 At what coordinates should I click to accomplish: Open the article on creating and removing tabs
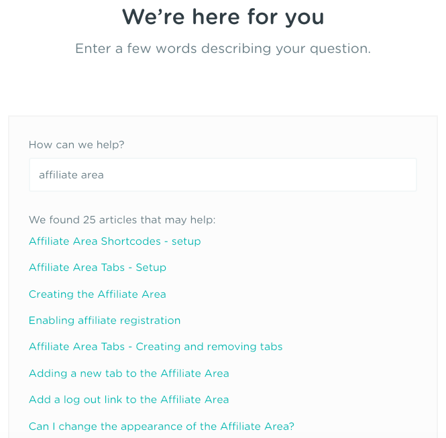coord(156,347)
